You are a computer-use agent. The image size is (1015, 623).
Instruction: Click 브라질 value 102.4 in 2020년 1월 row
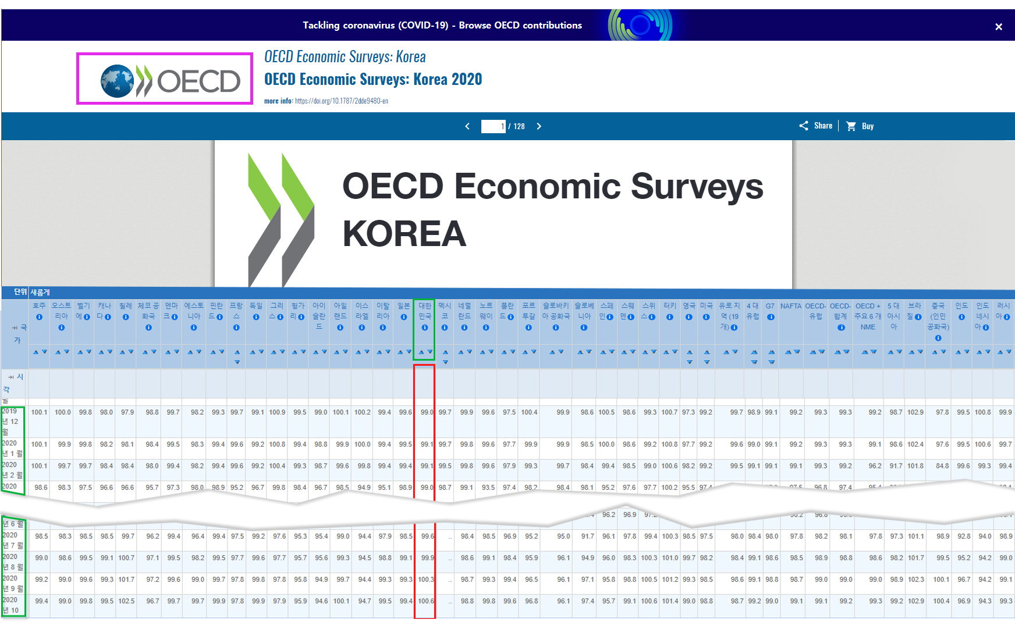pos(915,444)
